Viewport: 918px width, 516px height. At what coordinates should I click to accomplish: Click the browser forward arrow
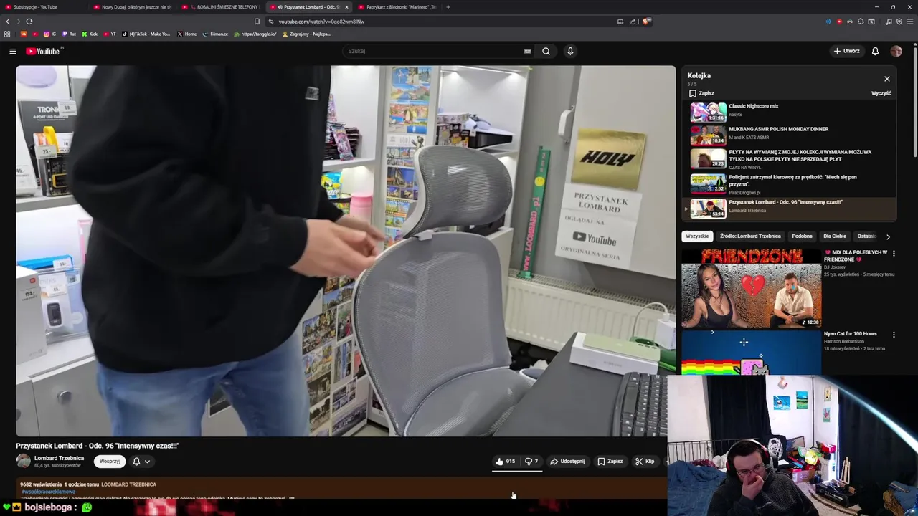[x=18, y=21]
